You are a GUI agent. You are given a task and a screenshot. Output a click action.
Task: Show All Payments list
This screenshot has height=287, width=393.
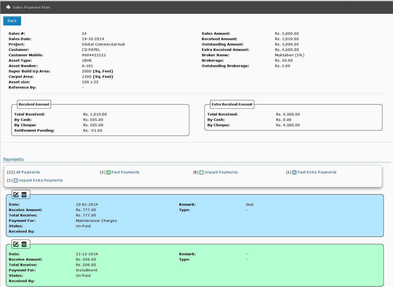point(28,172)
